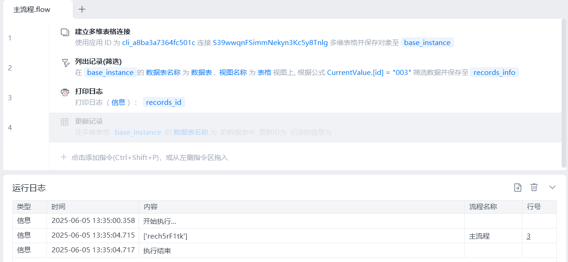568x262 pixels.
Task: Click the 列出记录(筛选) filter icon
Action: [65, 62]
